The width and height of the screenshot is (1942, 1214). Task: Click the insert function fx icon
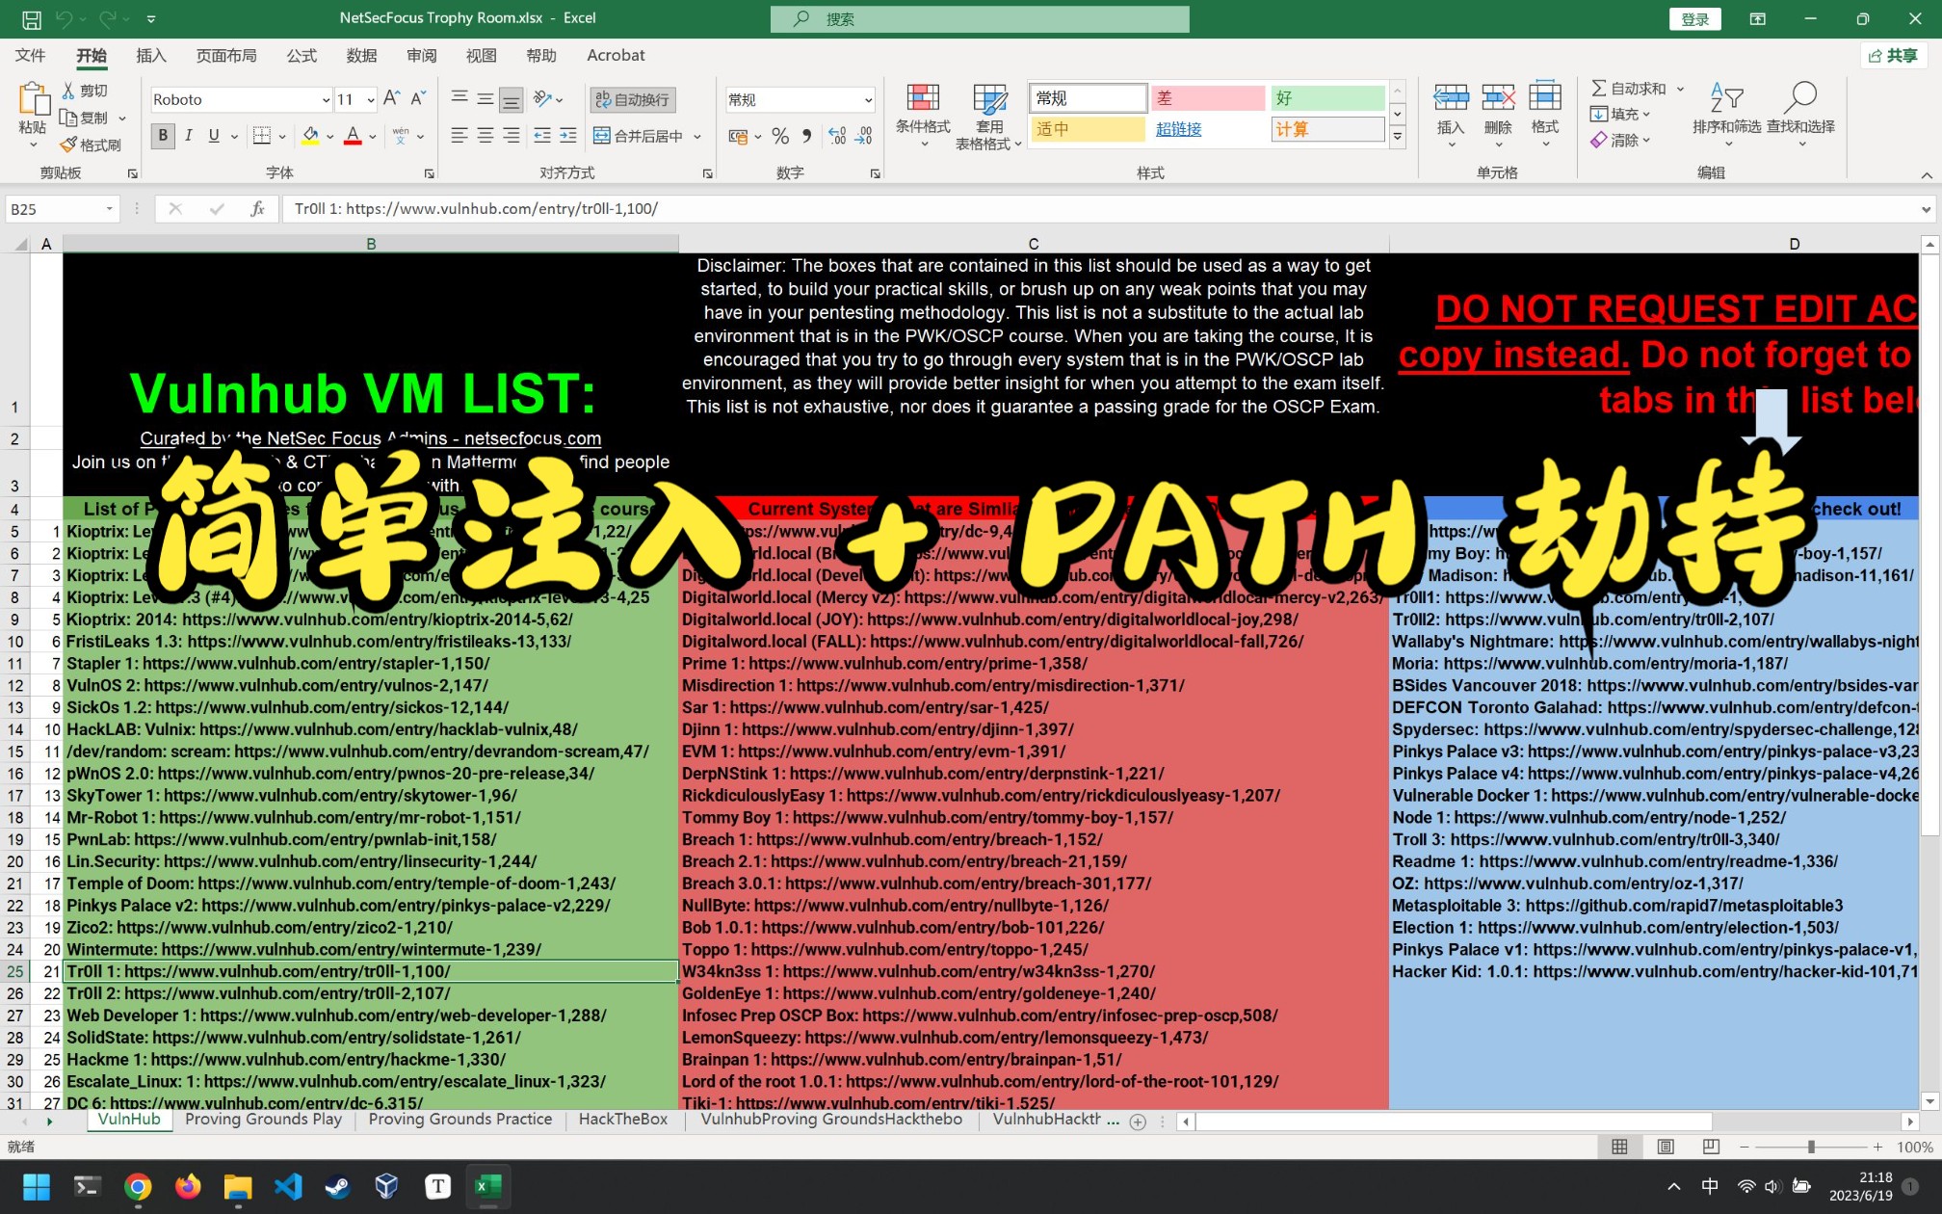(x=257, y=208)
